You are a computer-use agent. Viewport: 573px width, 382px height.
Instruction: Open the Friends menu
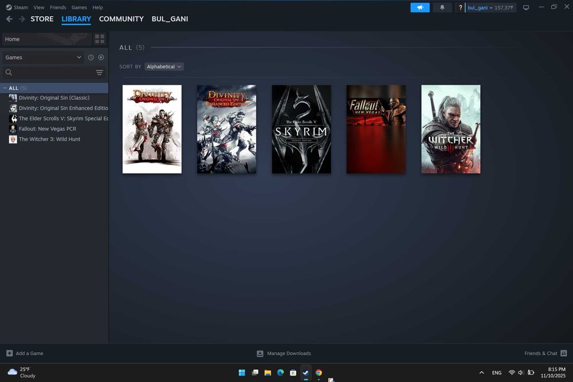58,7
